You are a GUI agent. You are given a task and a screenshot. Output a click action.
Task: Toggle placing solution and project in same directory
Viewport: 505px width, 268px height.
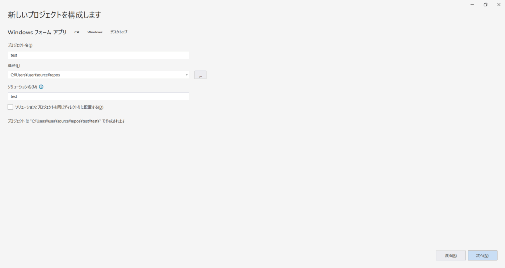point(11,107)
